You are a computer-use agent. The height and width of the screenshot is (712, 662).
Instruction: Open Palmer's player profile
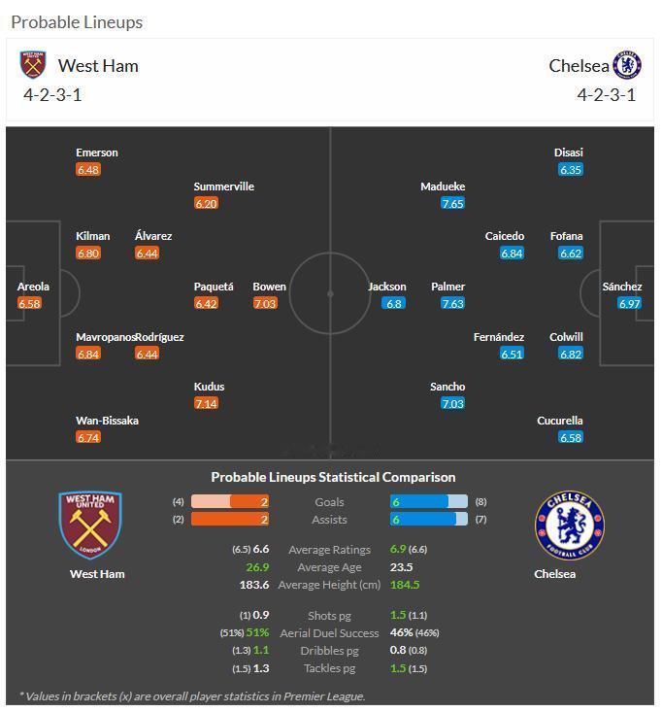pos(447,287)
